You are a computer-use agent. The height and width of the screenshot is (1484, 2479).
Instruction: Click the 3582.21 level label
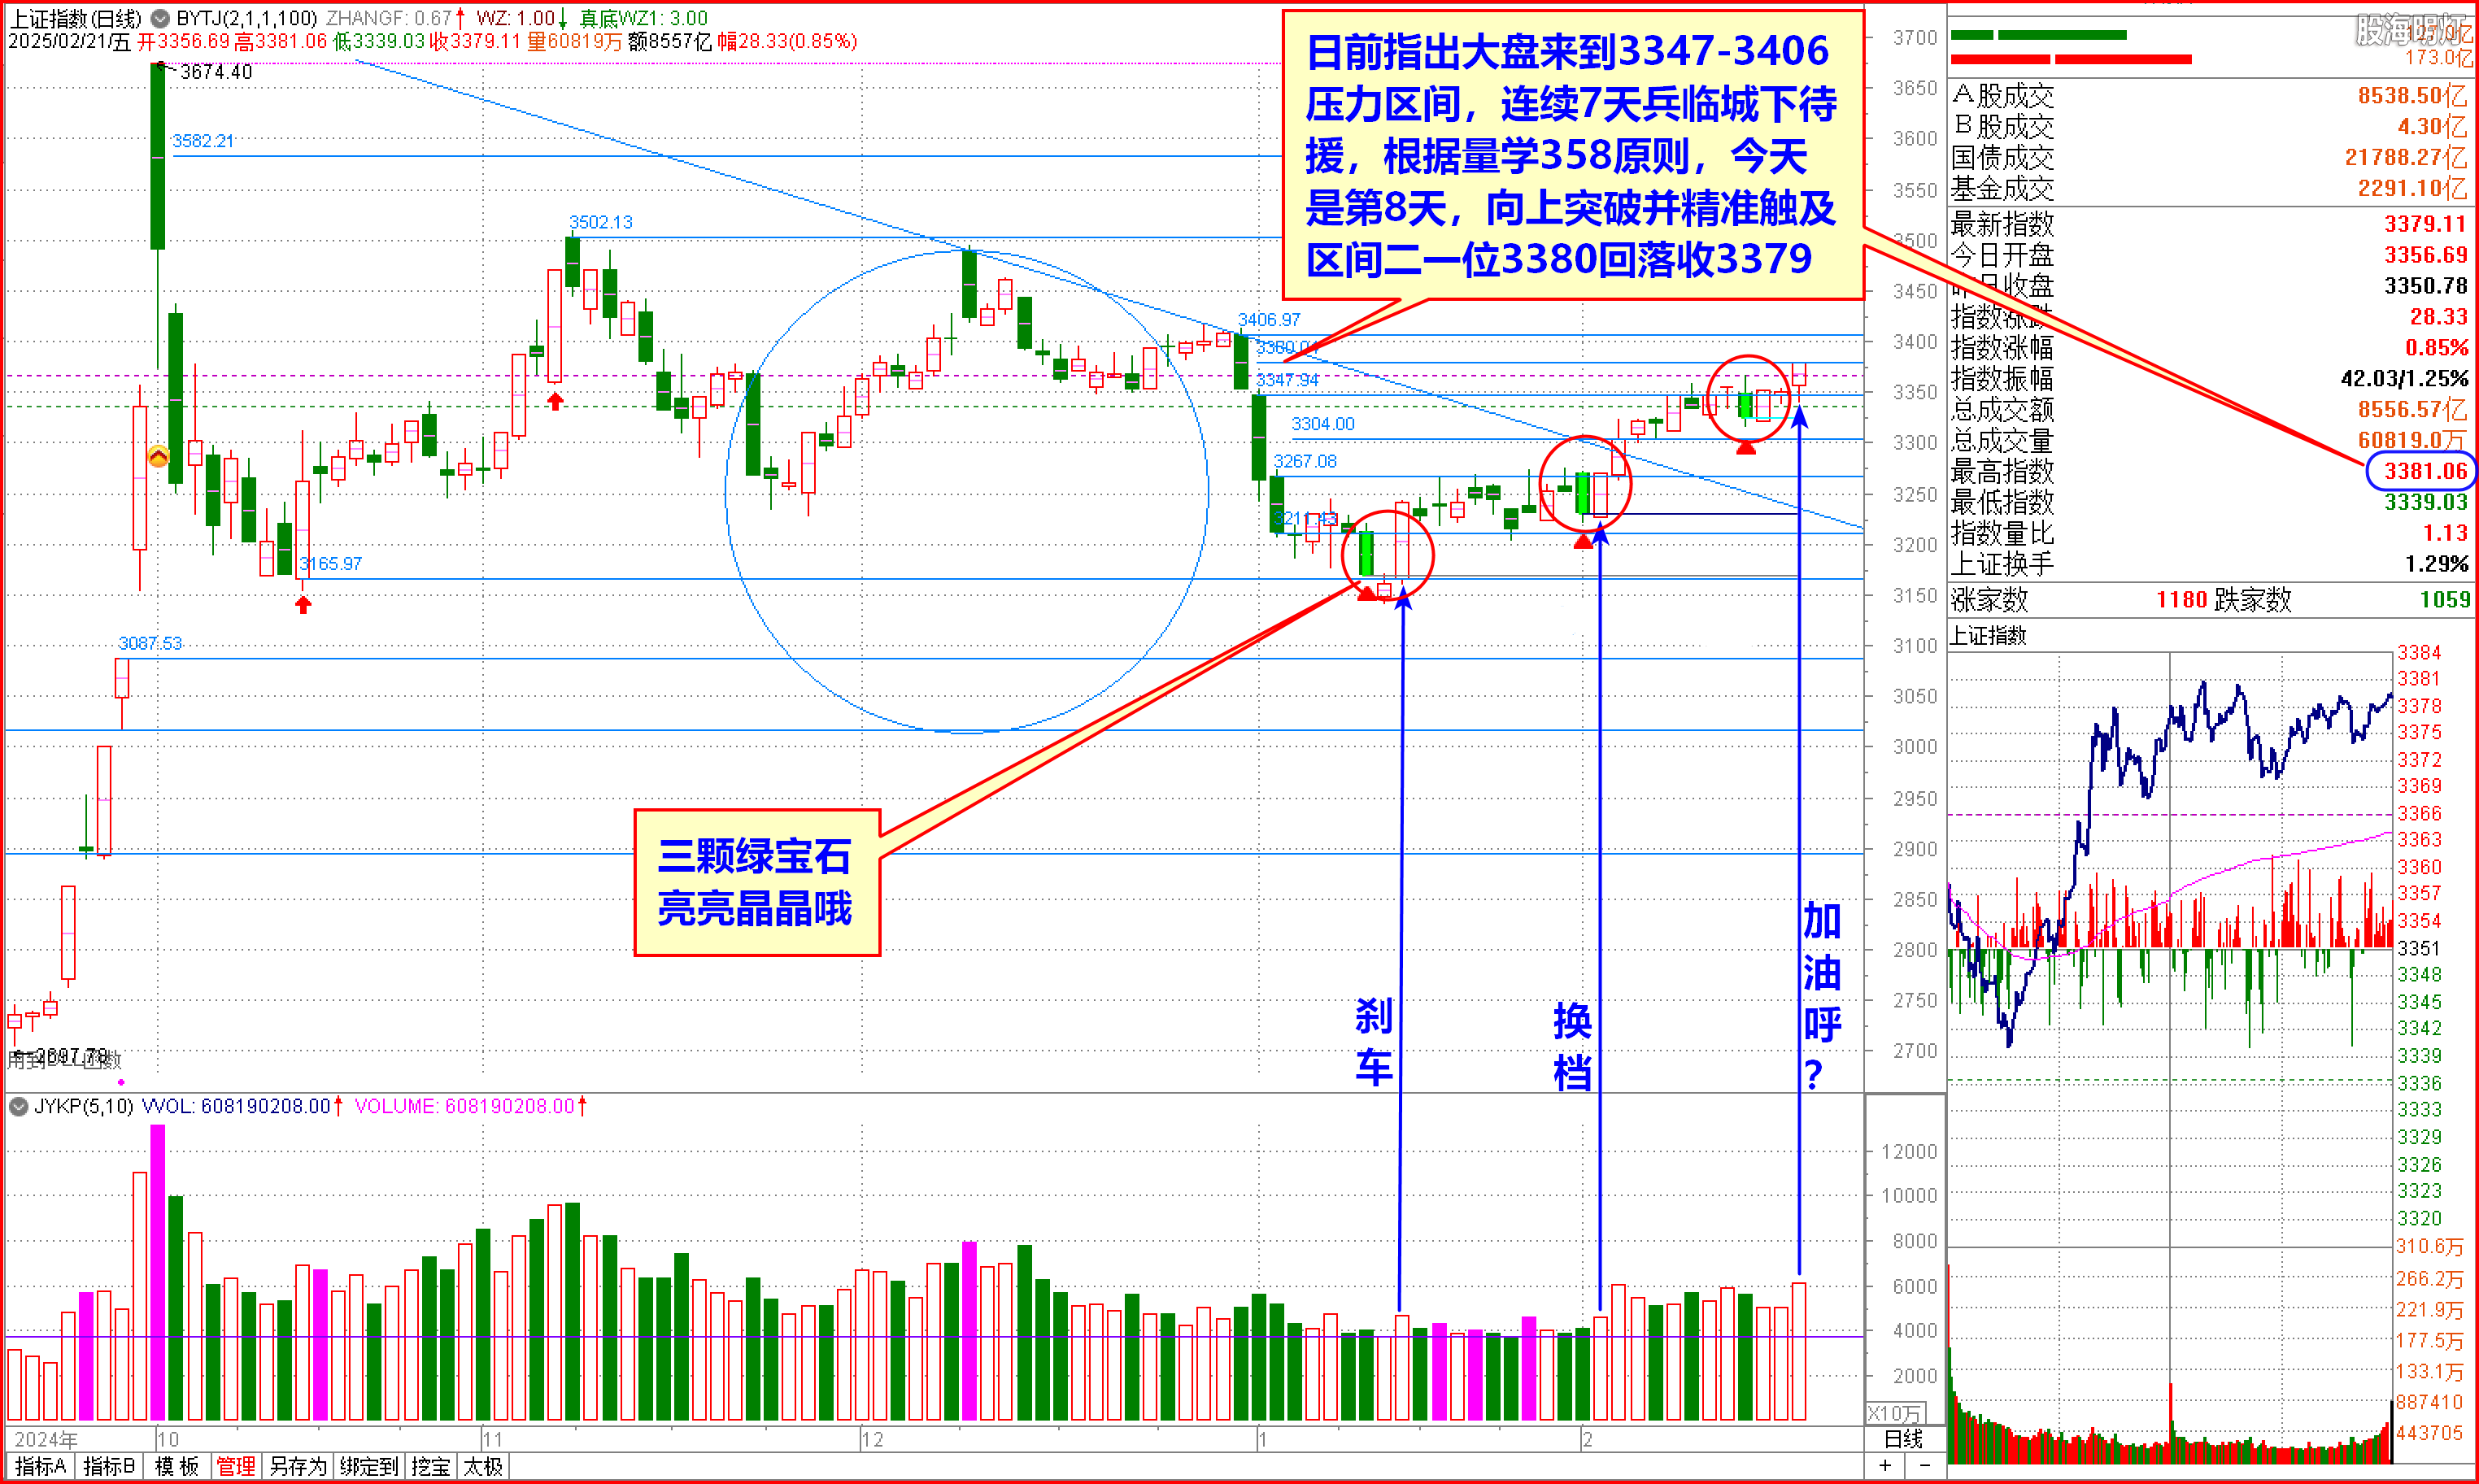(203, 141)
